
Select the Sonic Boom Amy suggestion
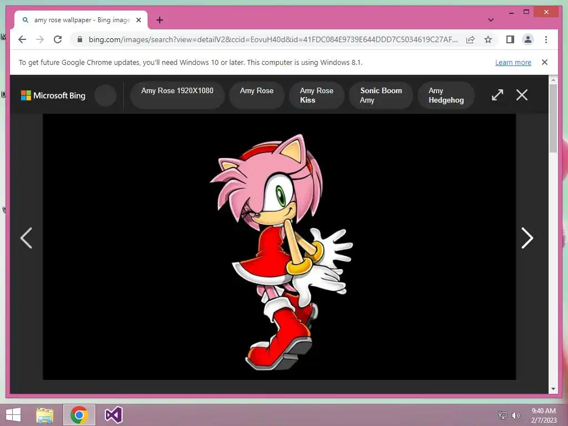381,95
